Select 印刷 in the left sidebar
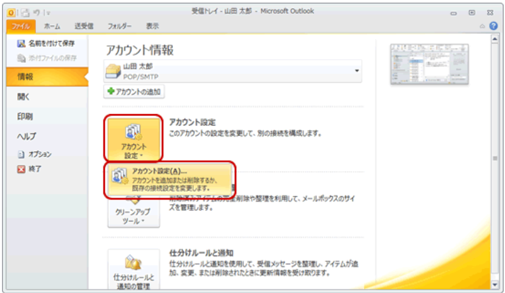Image resolution: width=505 pixels, height=293 pixels. click(25, 117)
